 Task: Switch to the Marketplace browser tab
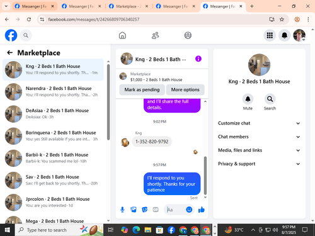tap(129, 6)
